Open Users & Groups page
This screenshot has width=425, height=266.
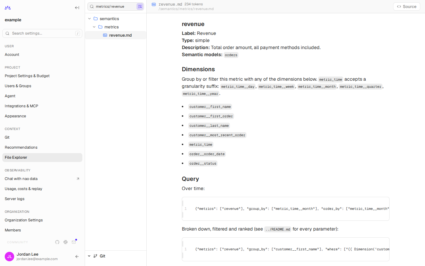42,86
